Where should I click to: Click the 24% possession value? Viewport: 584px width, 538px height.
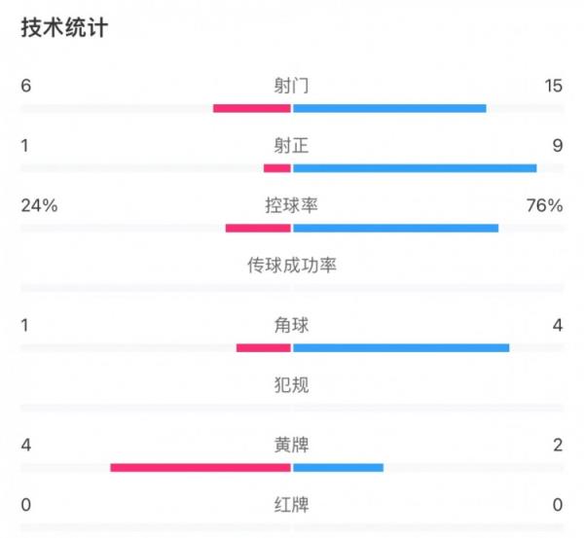[x=39, y=205]
